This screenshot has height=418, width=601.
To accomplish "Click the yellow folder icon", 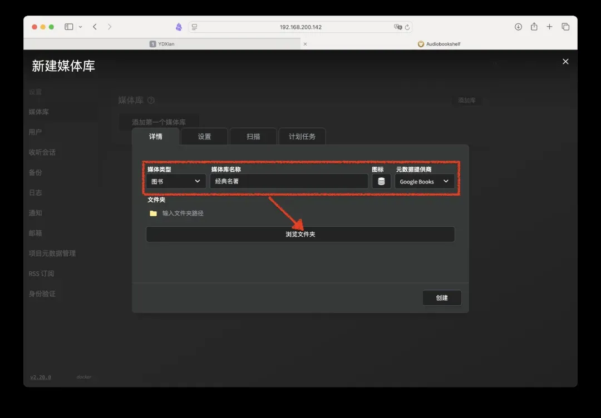I will pos(153,213).
